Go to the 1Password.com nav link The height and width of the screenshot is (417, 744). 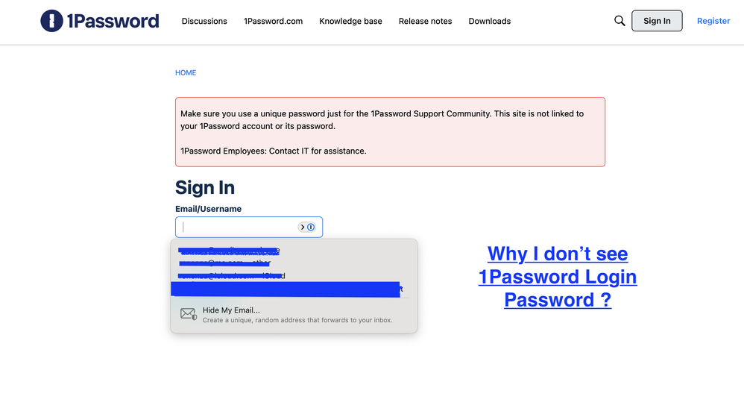273,21
